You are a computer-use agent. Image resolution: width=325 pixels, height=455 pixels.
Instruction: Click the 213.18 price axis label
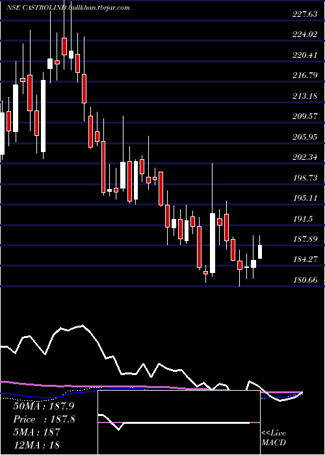tap(305, 96)
